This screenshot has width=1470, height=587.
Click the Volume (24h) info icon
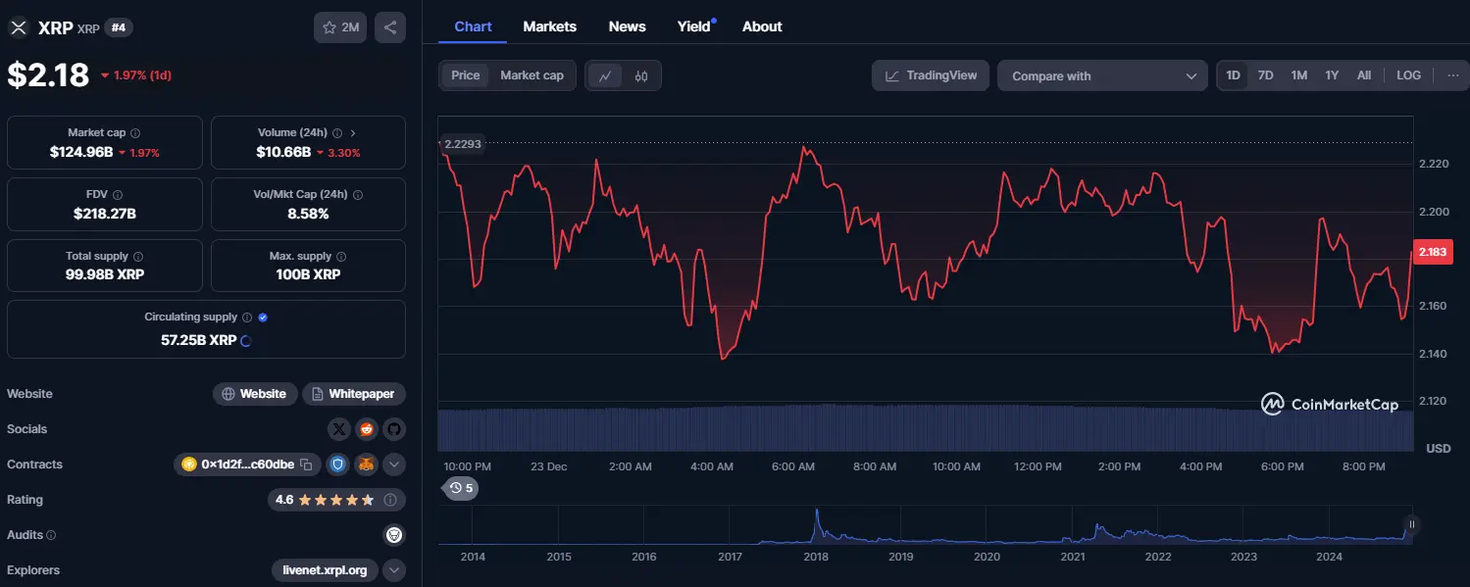[337, 133]
